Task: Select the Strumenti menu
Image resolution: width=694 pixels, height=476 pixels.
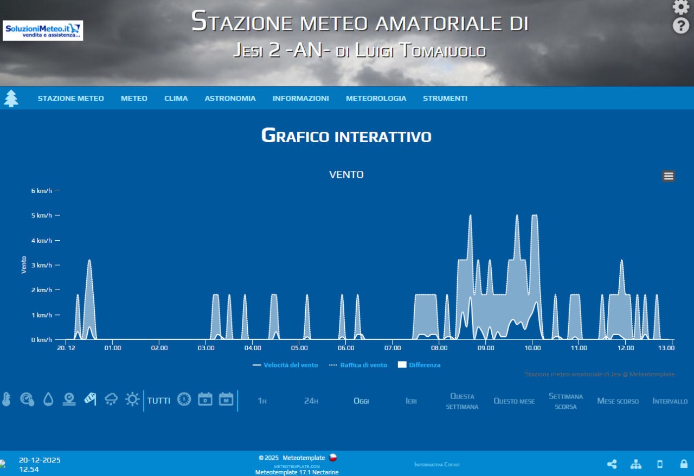Action: point(445,98)
